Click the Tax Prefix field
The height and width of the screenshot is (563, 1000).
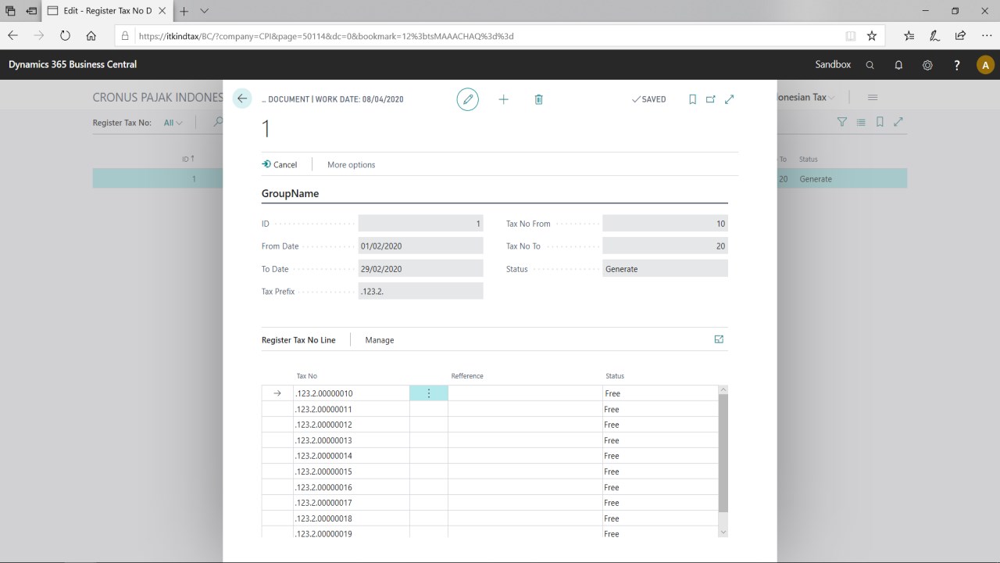(420, 291)
